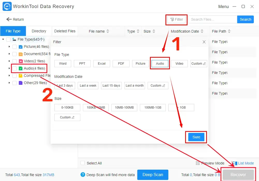Check the File Type root checkbox
This screenshot has width=259, height=181.
(8, 40)
